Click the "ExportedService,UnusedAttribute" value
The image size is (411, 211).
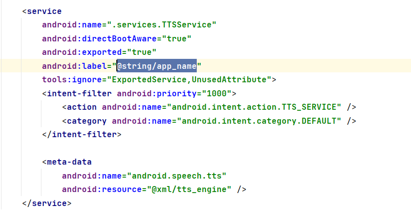[x=189, y=80]
